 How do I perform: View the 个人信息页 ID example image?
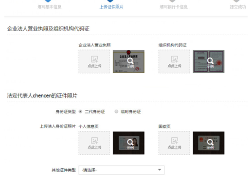[128, 143]
